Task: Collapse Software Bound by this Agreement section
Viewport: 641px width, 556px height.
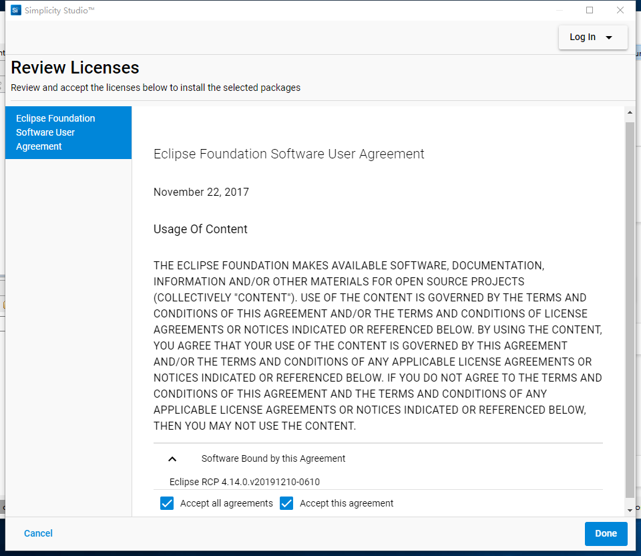Action: point(172,459)
